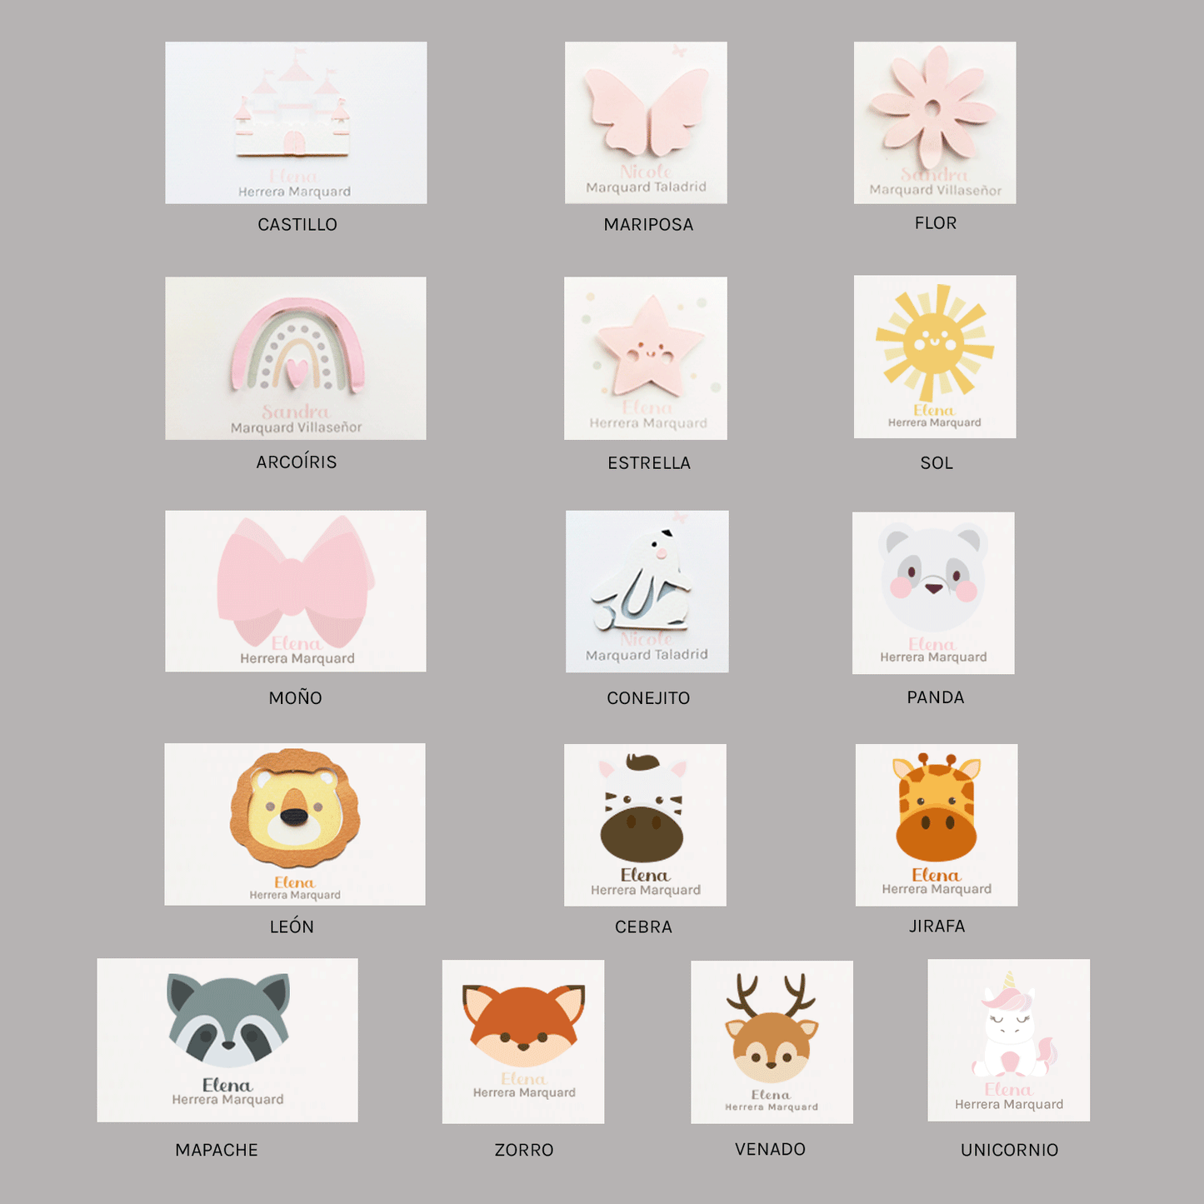Choose the giraffe face card
Image resolution: width=1204 pixels, height=1204 pixels.
click(937, 825)
